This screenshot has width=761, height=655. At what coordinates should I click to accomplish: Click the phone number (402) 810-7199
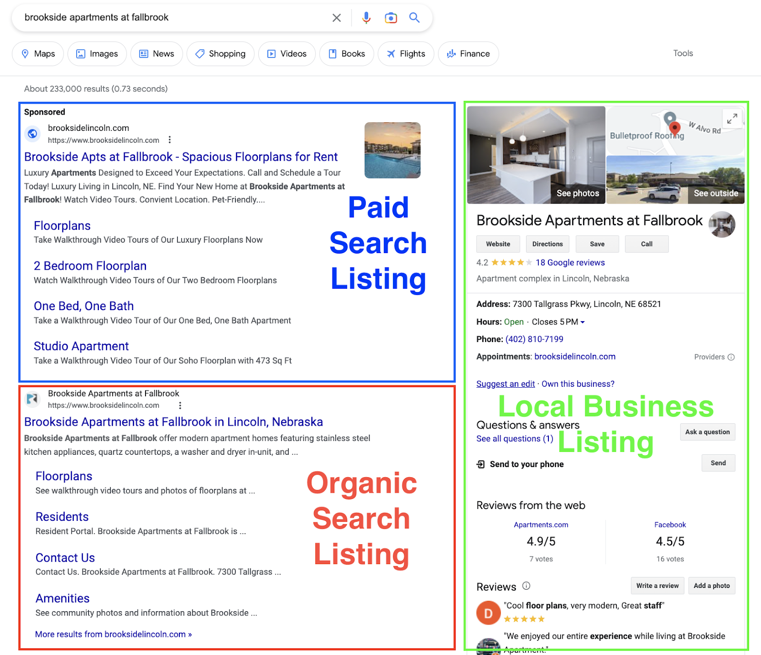534,339
